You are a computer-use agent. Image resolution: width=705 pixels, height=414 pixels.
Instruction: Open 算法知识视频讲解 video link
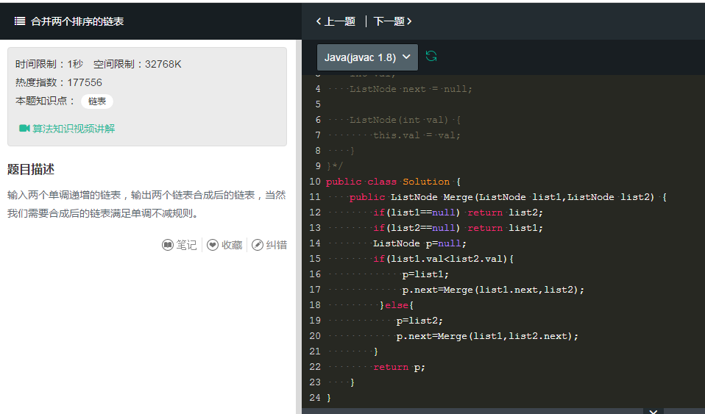pos(74,129)
